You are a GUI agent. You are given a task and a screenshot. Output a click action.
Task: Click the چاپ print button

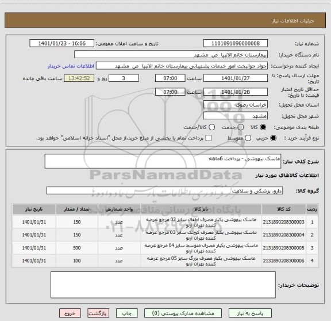[x=127, y=313]
